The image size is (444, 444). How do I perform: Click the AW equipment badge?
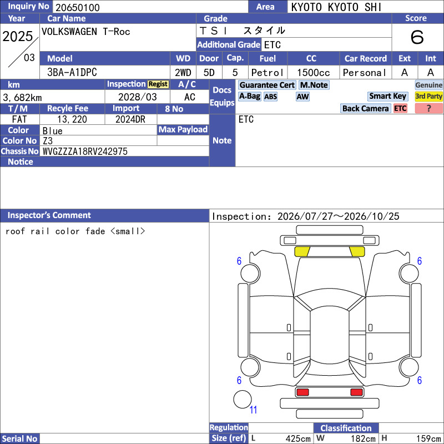[302, 97]
